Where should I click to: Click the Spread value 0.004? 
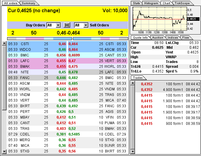(x=194, y=67)
